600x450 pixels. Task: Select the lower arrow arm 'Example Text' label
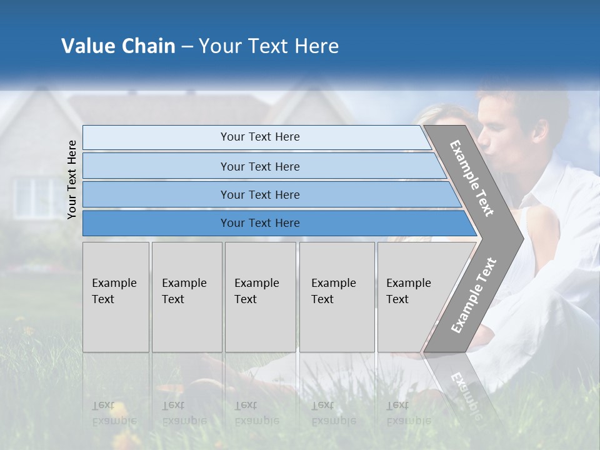pyautogui.click(x=474, y=295)
